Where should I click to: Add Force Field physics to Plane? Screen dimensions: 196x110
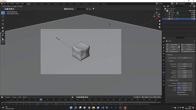[173, 45]
